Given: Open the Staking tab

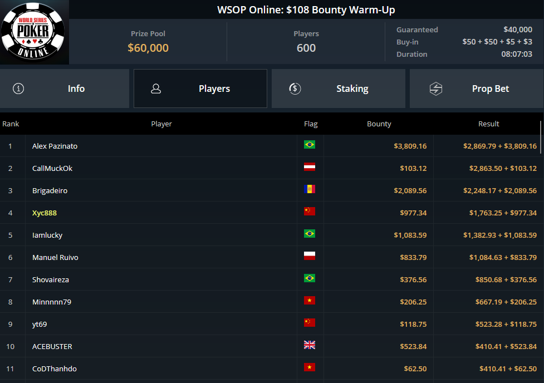Looking at the screenshot, I should [339, 89].
